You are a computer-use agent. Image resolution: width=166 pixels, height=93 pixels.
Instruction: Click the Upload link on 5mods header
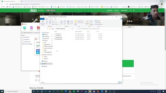[110, 10]
